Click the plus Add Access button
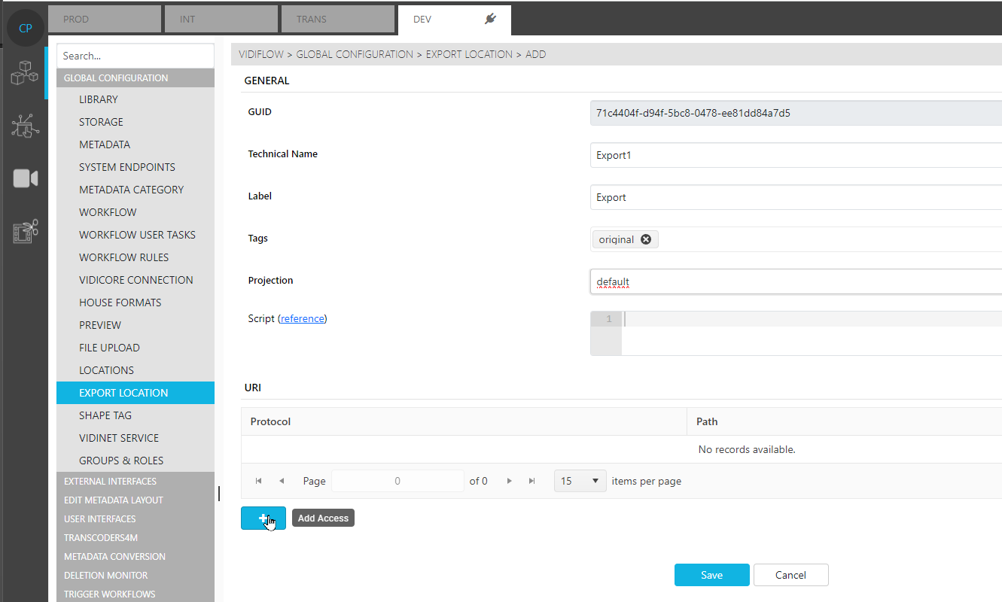1002x602 pixels. [263, 518]
